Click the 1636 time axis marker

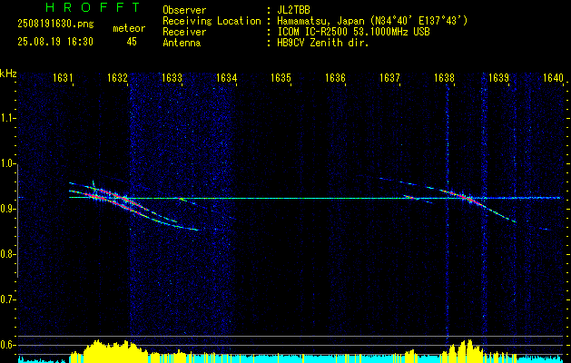coord(335,77)
